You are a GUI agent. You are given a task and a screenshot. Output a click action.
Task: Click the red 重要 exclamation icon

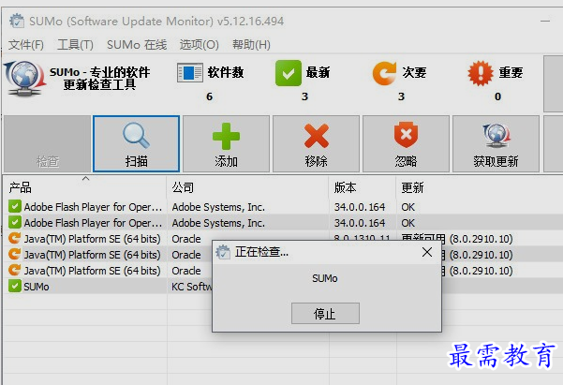coord(481,73)
